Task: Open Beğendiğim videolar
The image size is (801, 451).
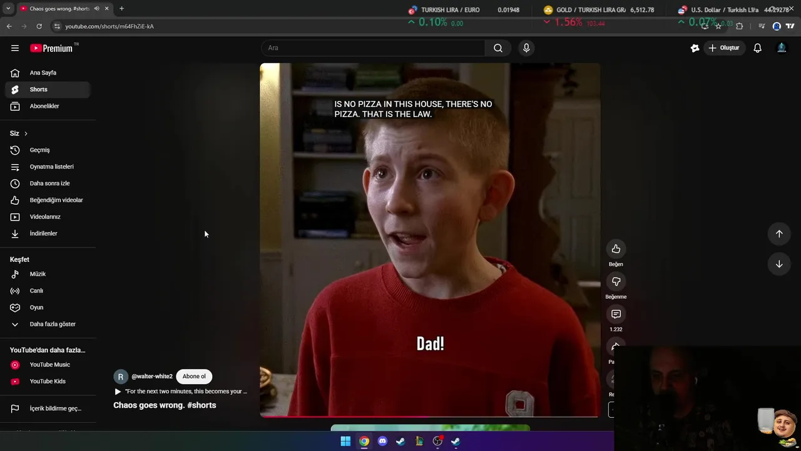Action: [x=47, y=200]
